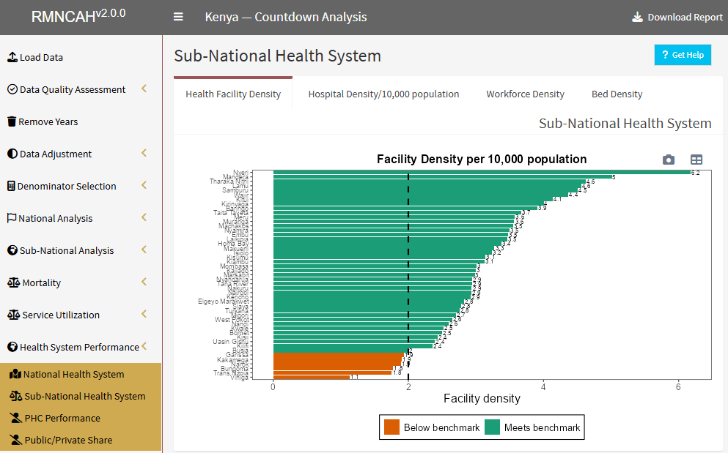Viewport: 728px width, 453px height.
Task: Click the Denominator Selection calculator icon
Action: coord(12,186)
